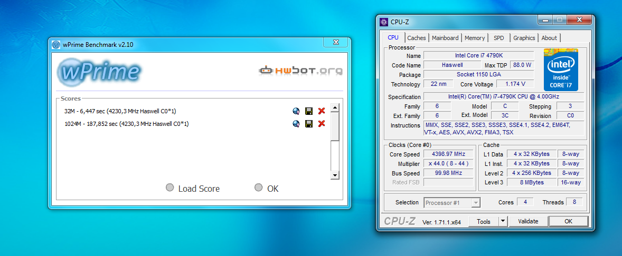Click the Validate button
Screen dimensions: 622x256
click(x=529, y=221)
